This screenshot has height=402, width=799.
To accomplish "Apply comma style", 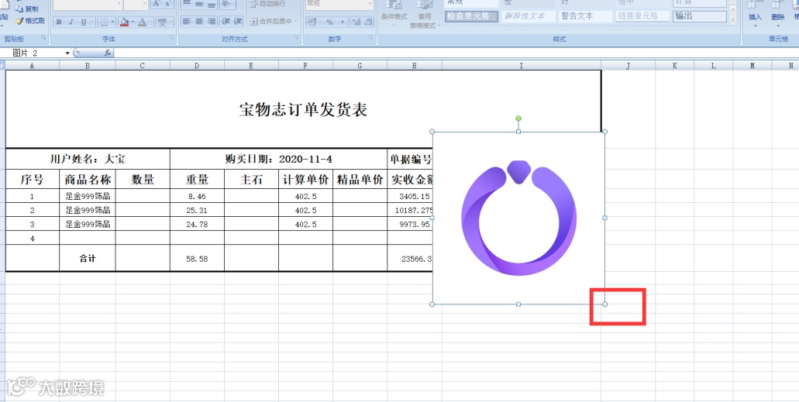I will pos(342,22).
